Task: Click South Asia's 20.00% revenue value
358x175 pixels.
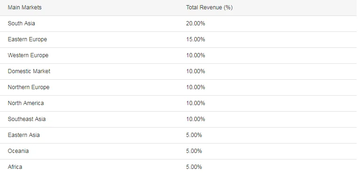Action: [x=195, y=23]
